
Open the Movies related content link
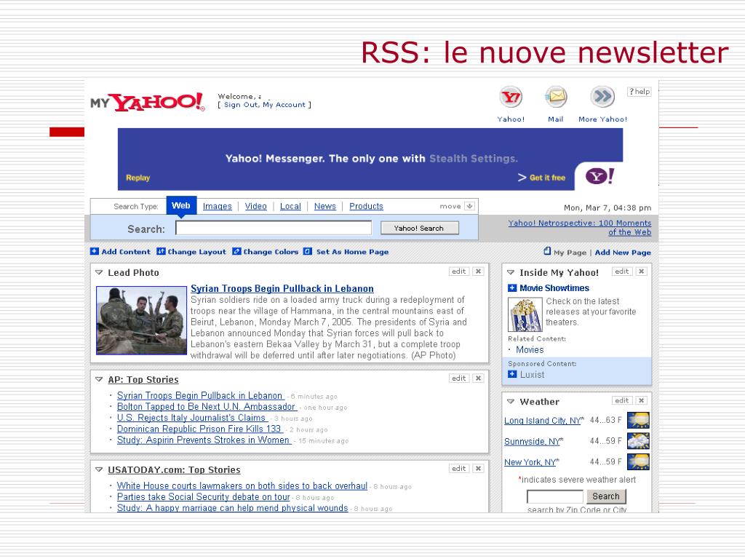pos(530,350)
